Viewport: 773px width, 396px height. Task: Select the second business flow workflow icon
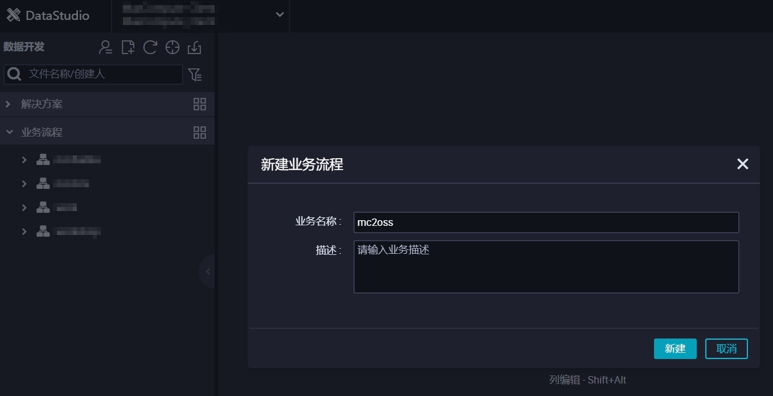tap(43, 184)
